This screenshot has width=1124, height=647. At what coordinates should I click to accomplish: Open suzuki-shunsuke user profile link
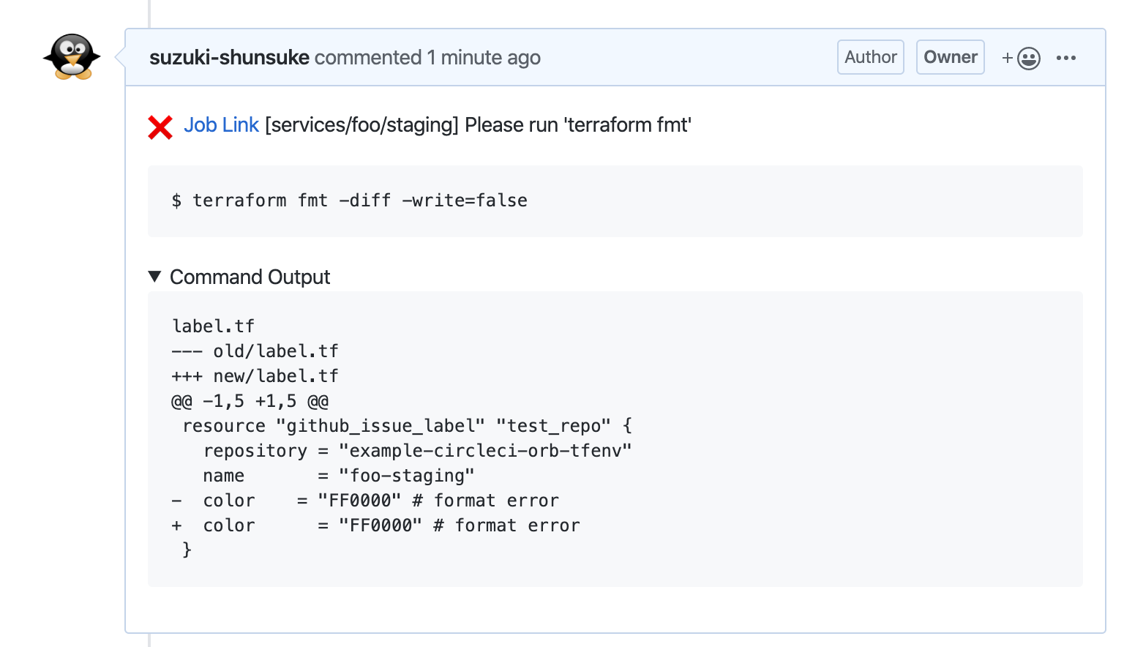(x=229, y=57)
